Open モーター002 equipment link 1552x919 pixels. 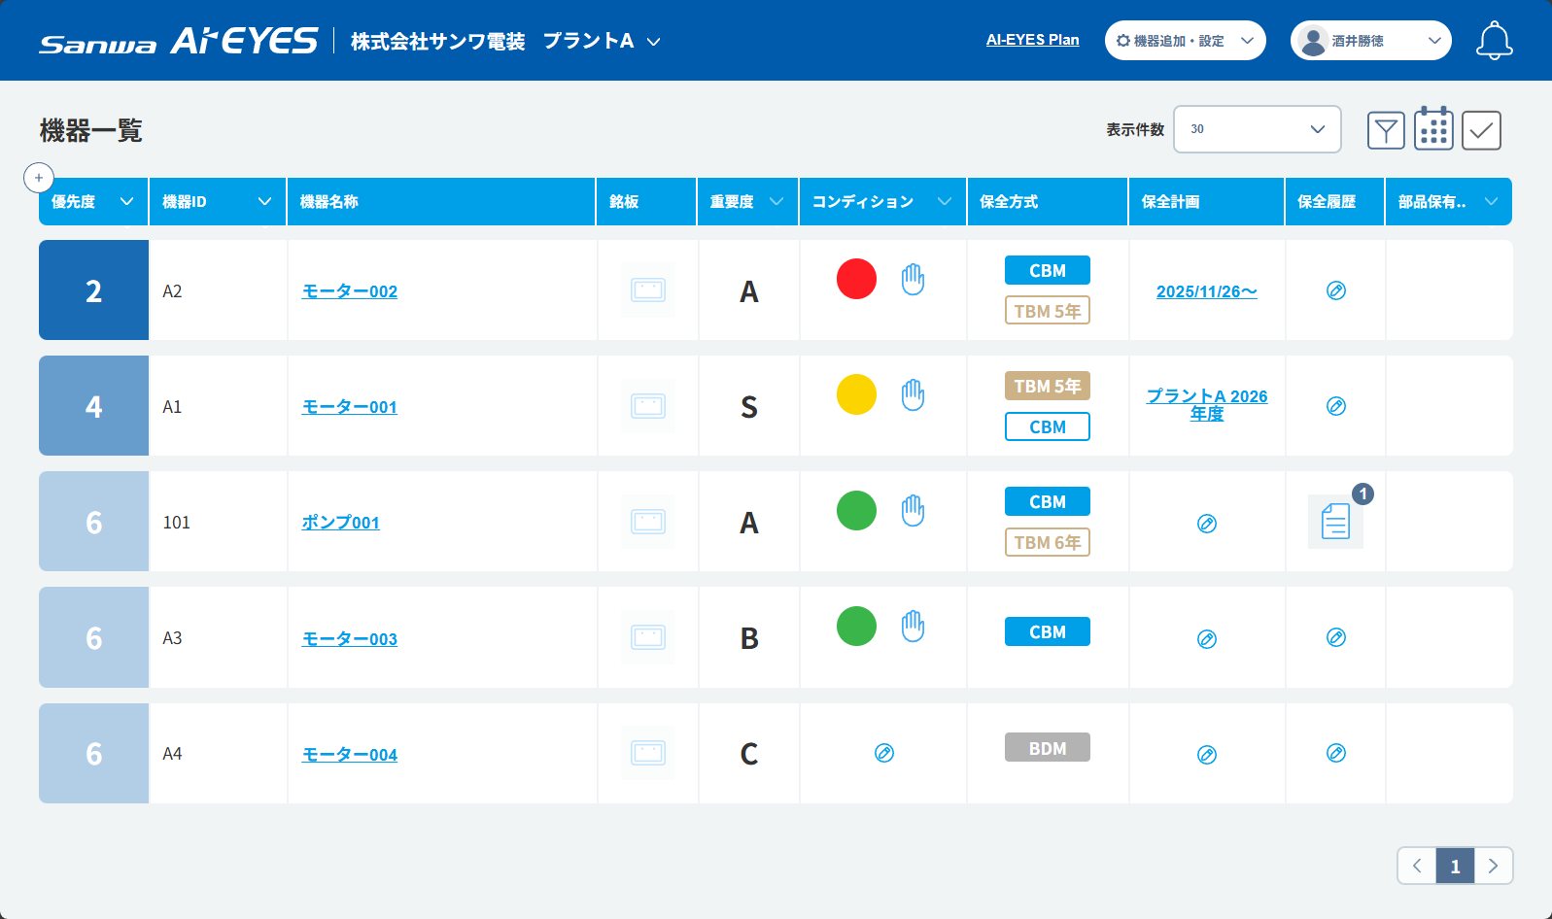350,291
